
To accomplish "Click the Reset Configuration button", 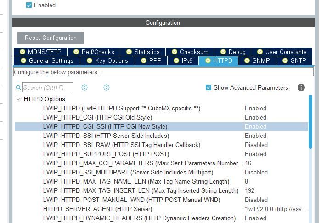I will [x=51, y=38].
